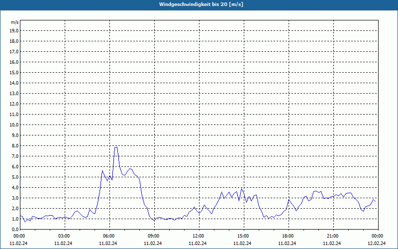Select the '15:00' time label
Screen dimensions: 398x249
pyautogui.click(x=244, y=236)
